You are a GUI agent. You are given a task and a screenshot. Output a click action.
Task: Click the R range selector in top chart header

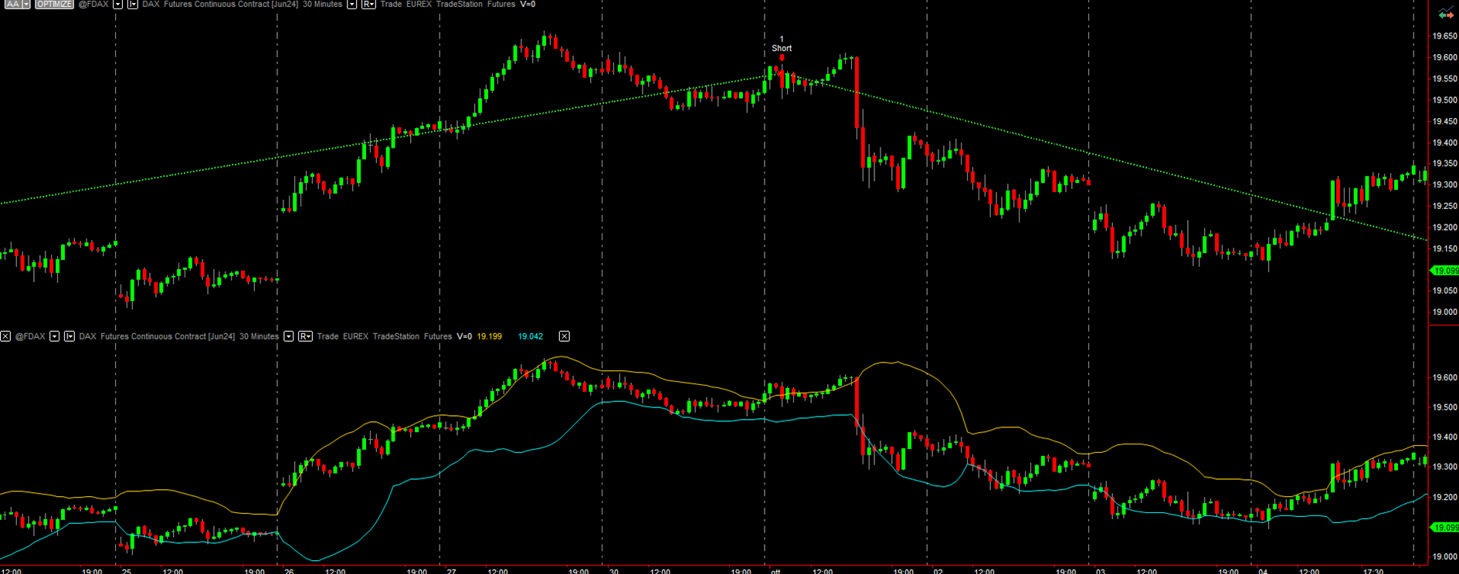[x=368, y=5]
